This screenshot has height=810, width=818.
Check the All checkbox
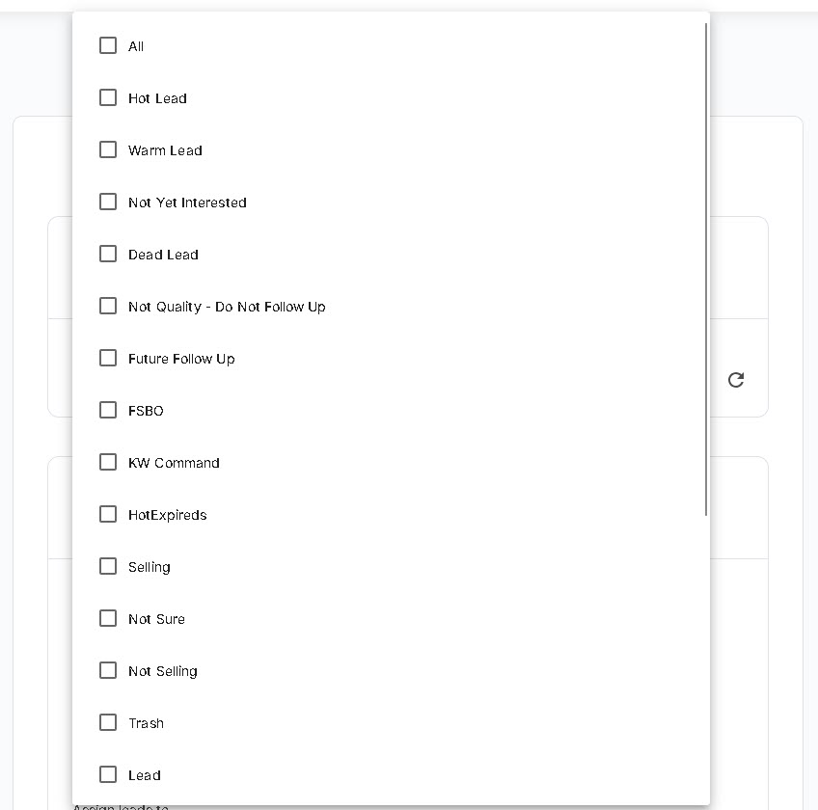[x=108, y=45]
